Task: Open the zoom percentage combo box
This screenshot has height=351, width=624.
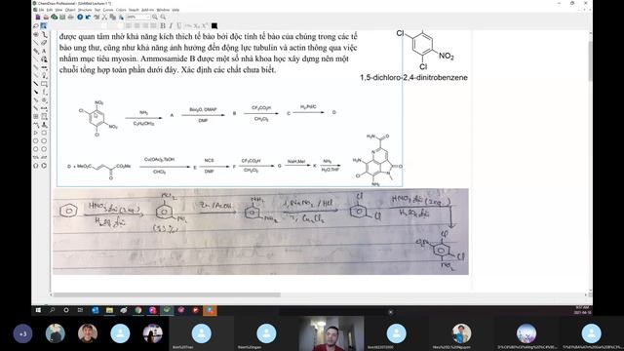Action: [x=137, y=18]
